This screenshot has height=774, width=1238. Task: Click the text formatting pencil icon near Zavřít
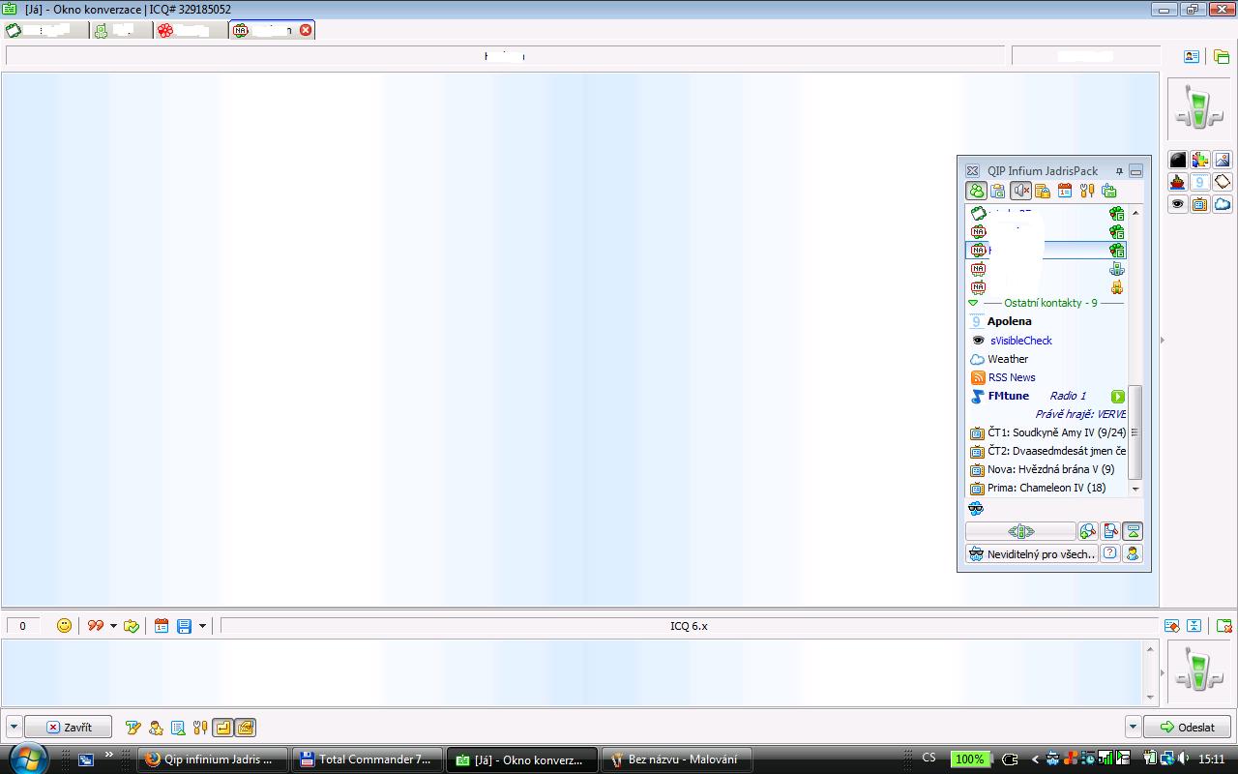(133, 728)
